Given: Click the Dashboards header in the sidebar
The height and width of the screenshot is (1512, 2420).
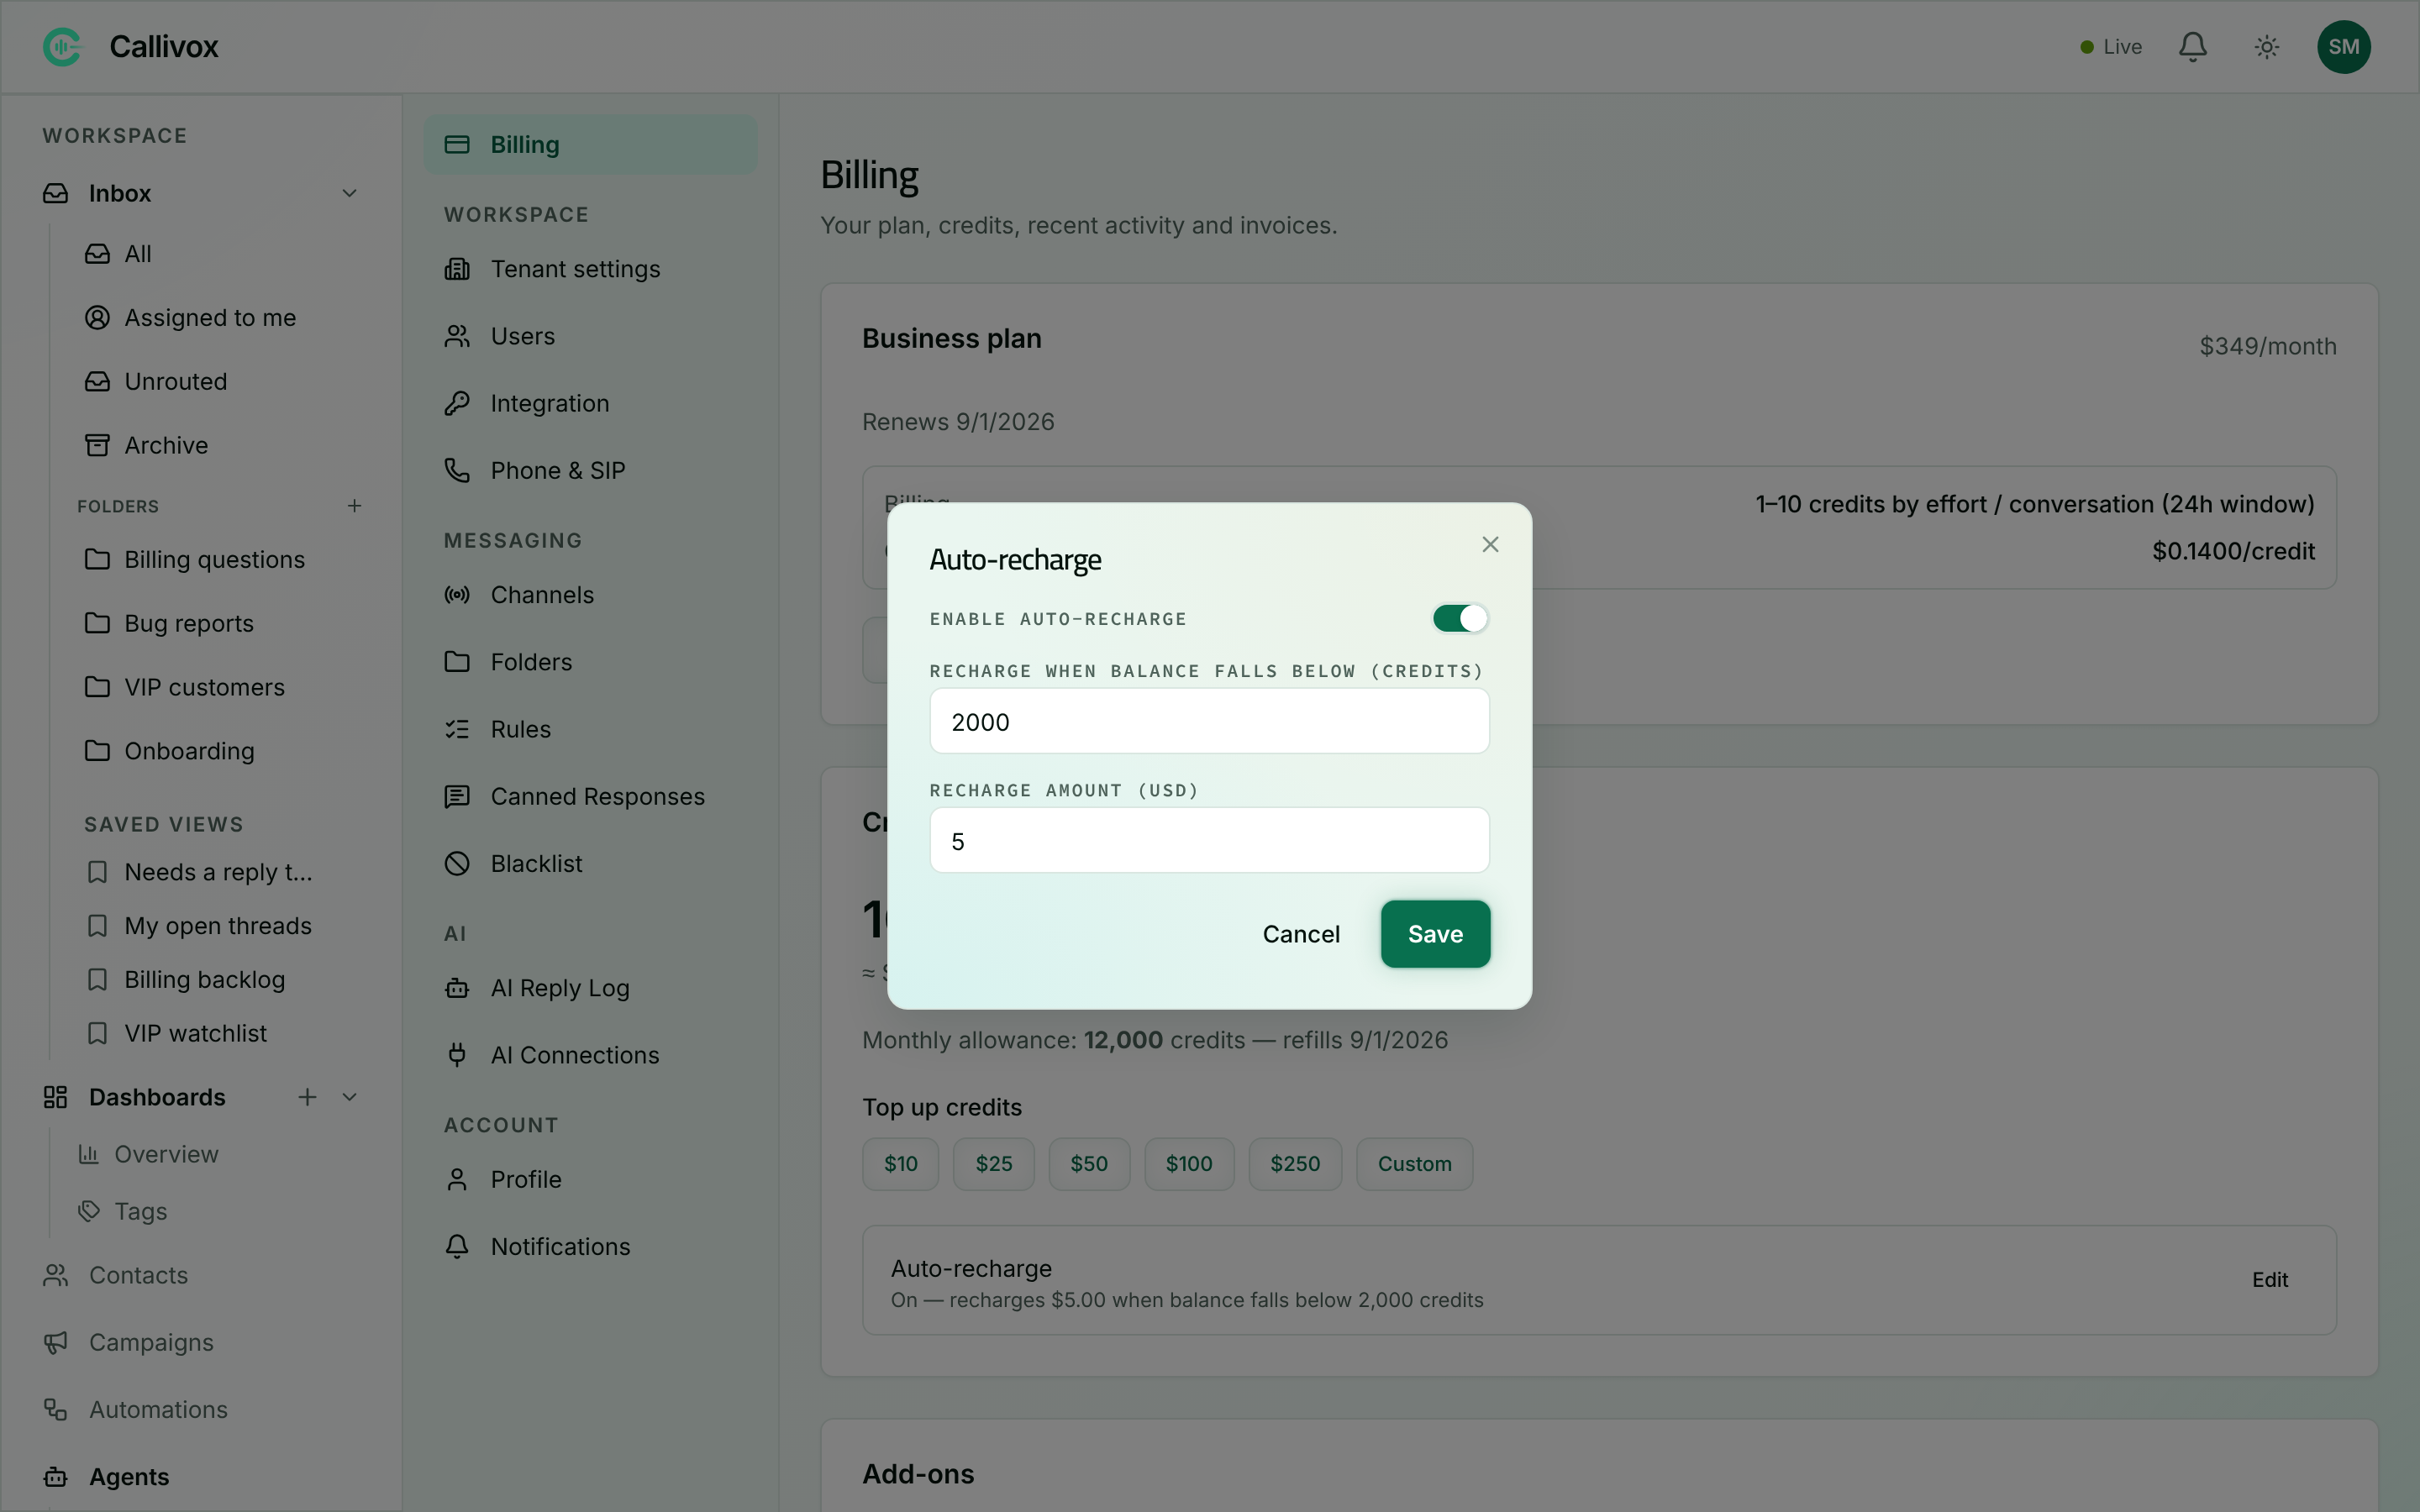Looking at the screenshot, I should [x=157, y=1097].
